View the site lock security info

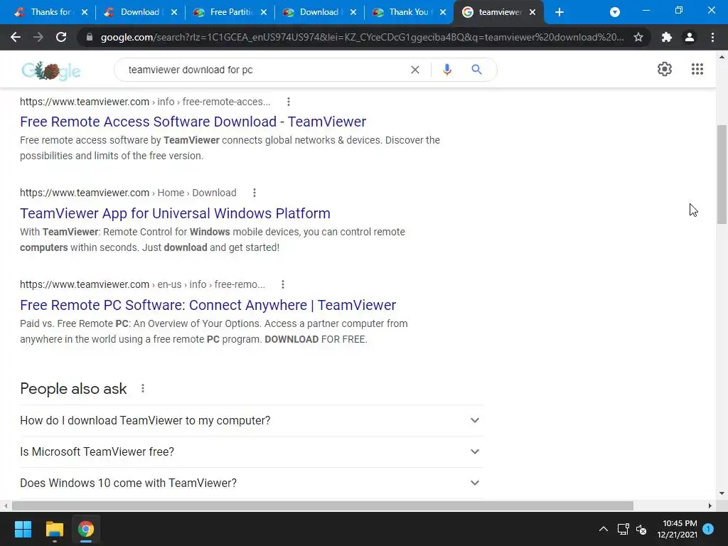(x=90, y=37)
